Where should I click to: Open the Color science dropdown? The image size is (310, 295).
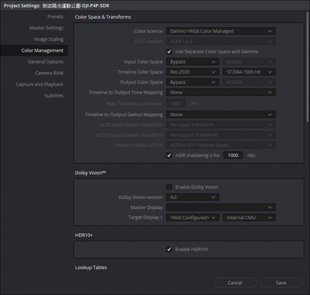point(221,31)
